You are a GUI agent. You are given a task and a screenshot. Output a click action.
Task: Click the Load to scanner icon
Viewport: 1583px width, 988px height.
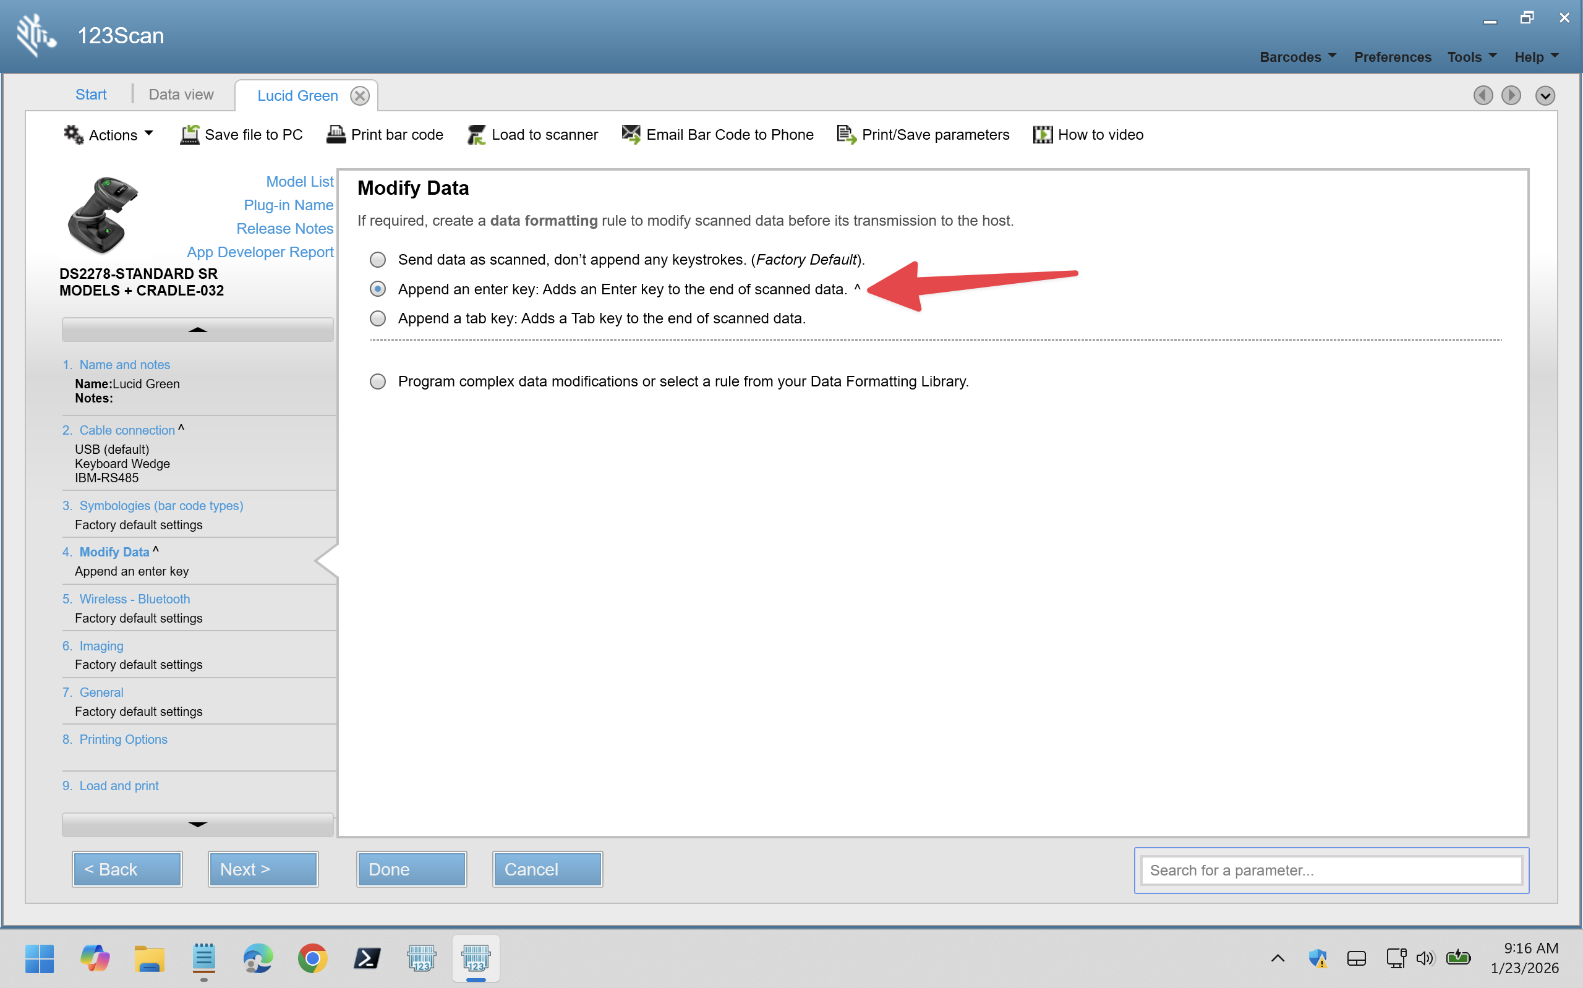point(476,135)
